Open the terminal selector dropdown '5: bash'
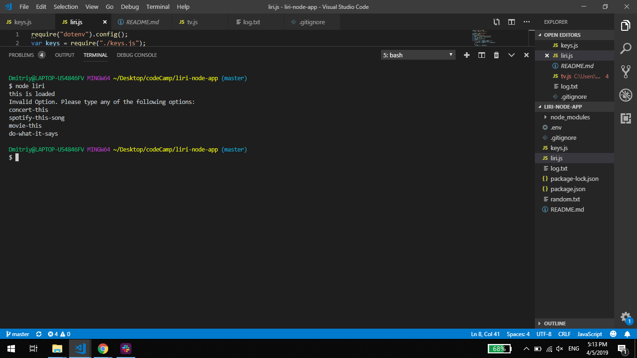 pyautogui.click(x=418, y=55)
